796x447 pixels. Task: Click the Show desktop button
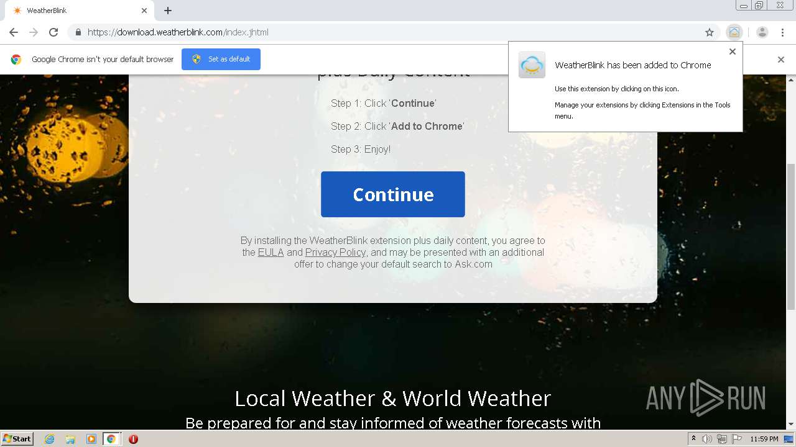790,439
